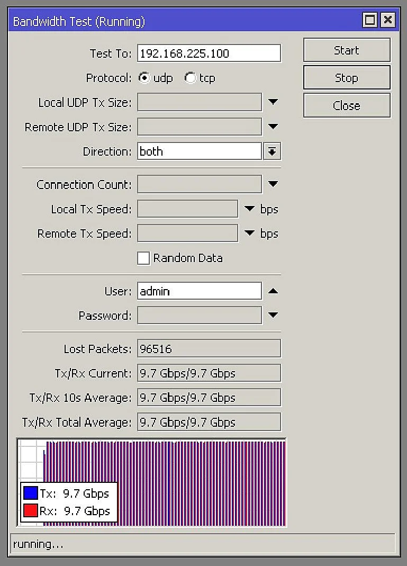Viewport: 407px width, 566px height.
Task: Click the User input field
Action: (200, 291)
